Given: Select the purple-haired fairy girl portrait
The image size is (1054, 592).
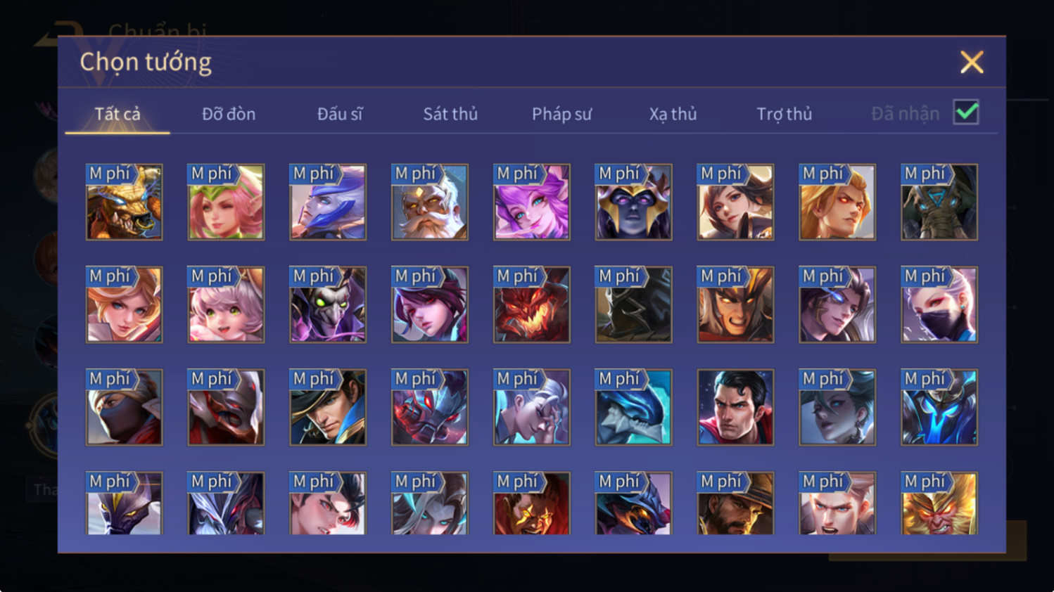Looking at the screenshot, I should point(531,202).
